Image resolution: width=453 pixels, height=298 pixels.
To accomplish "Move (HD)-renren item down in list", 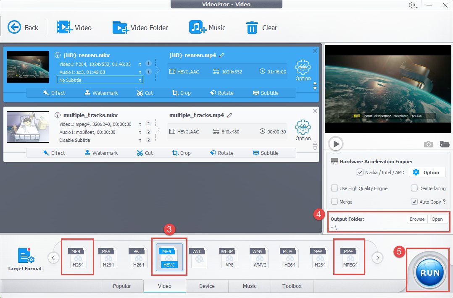I will 315,89.
